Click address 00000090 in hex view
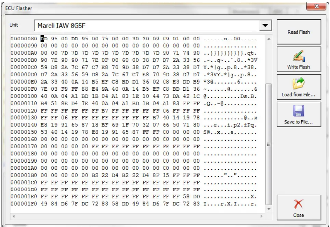Screen dimensions: 330x227 click(24, 46)
